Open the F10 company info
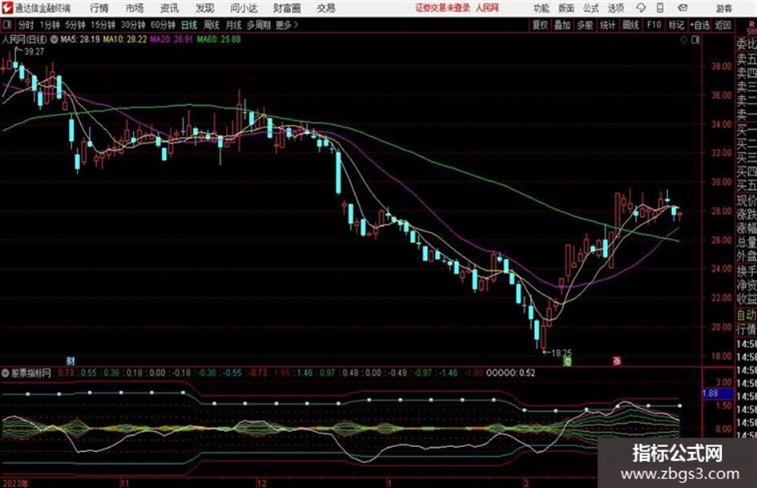This screenshot has width=757, height=488. 654,25
